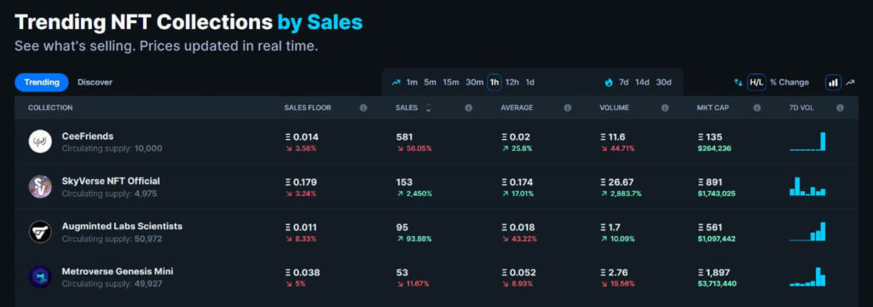
Task: Switch to the line chart view icon
Action: point(850,83)
